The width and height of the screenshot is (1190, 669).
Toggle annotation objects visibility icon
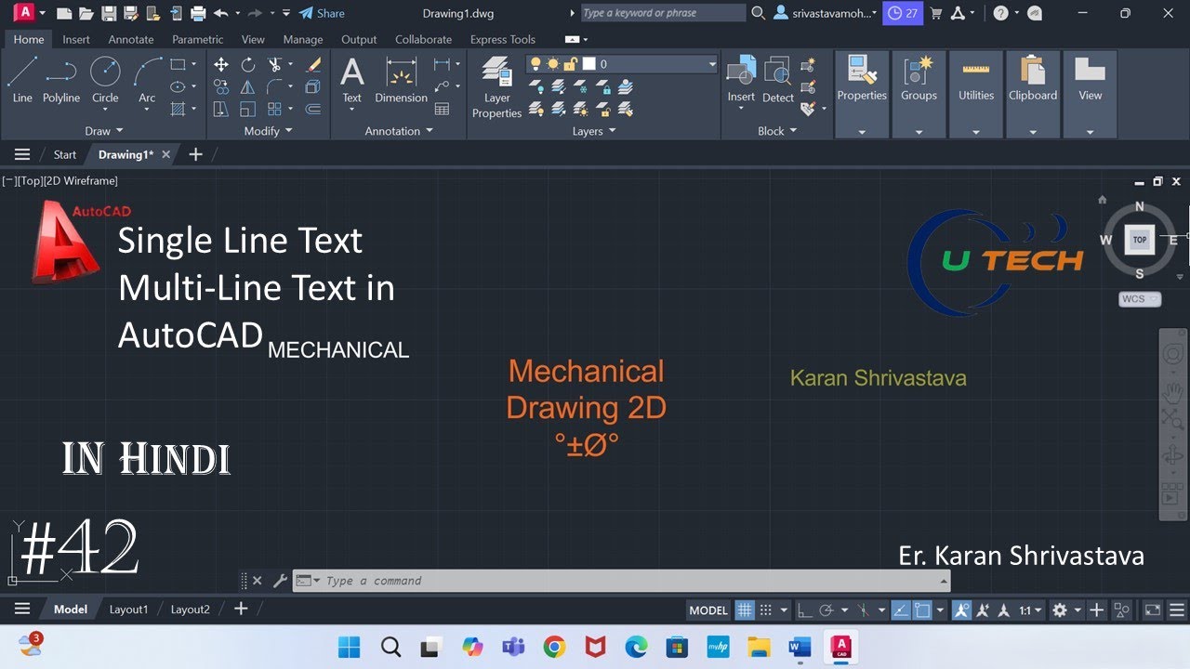962,610
